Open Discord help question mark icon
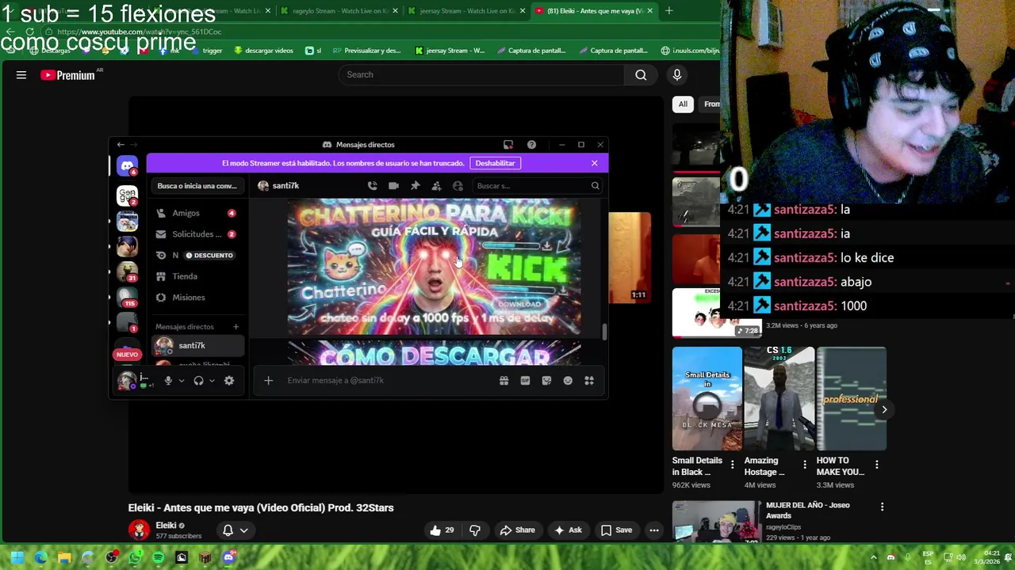 click(x=531, y=145)
